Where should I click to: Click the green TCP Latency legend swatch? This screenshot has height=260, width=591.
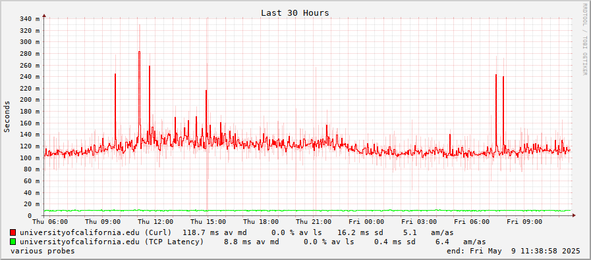pos(13,242)
